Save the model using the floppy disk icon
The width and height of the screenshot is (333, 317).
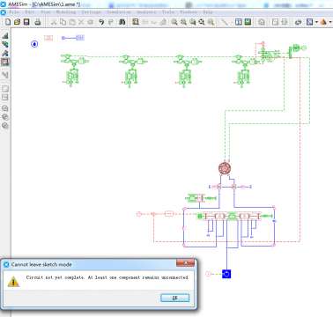pos(26,22)
